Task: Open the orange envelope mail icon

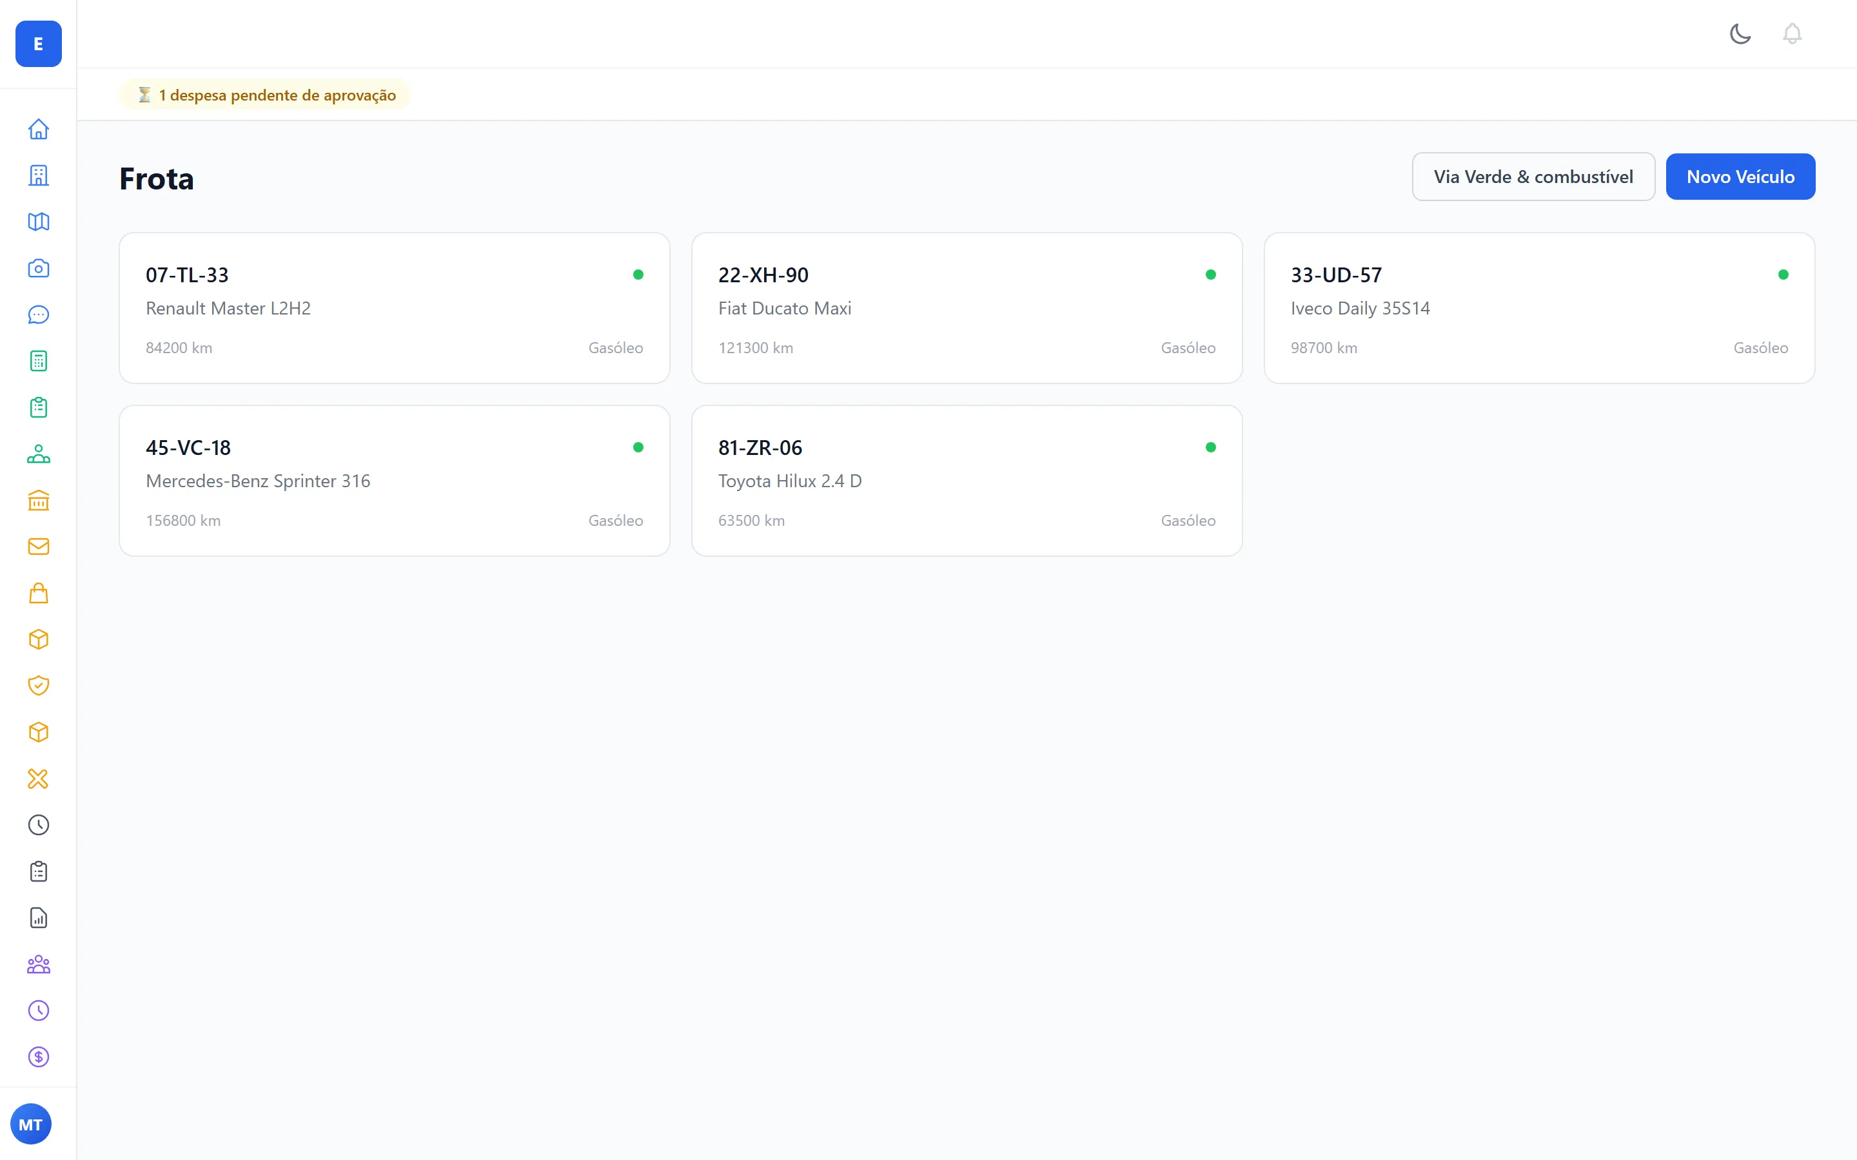Action: point(39,546)
